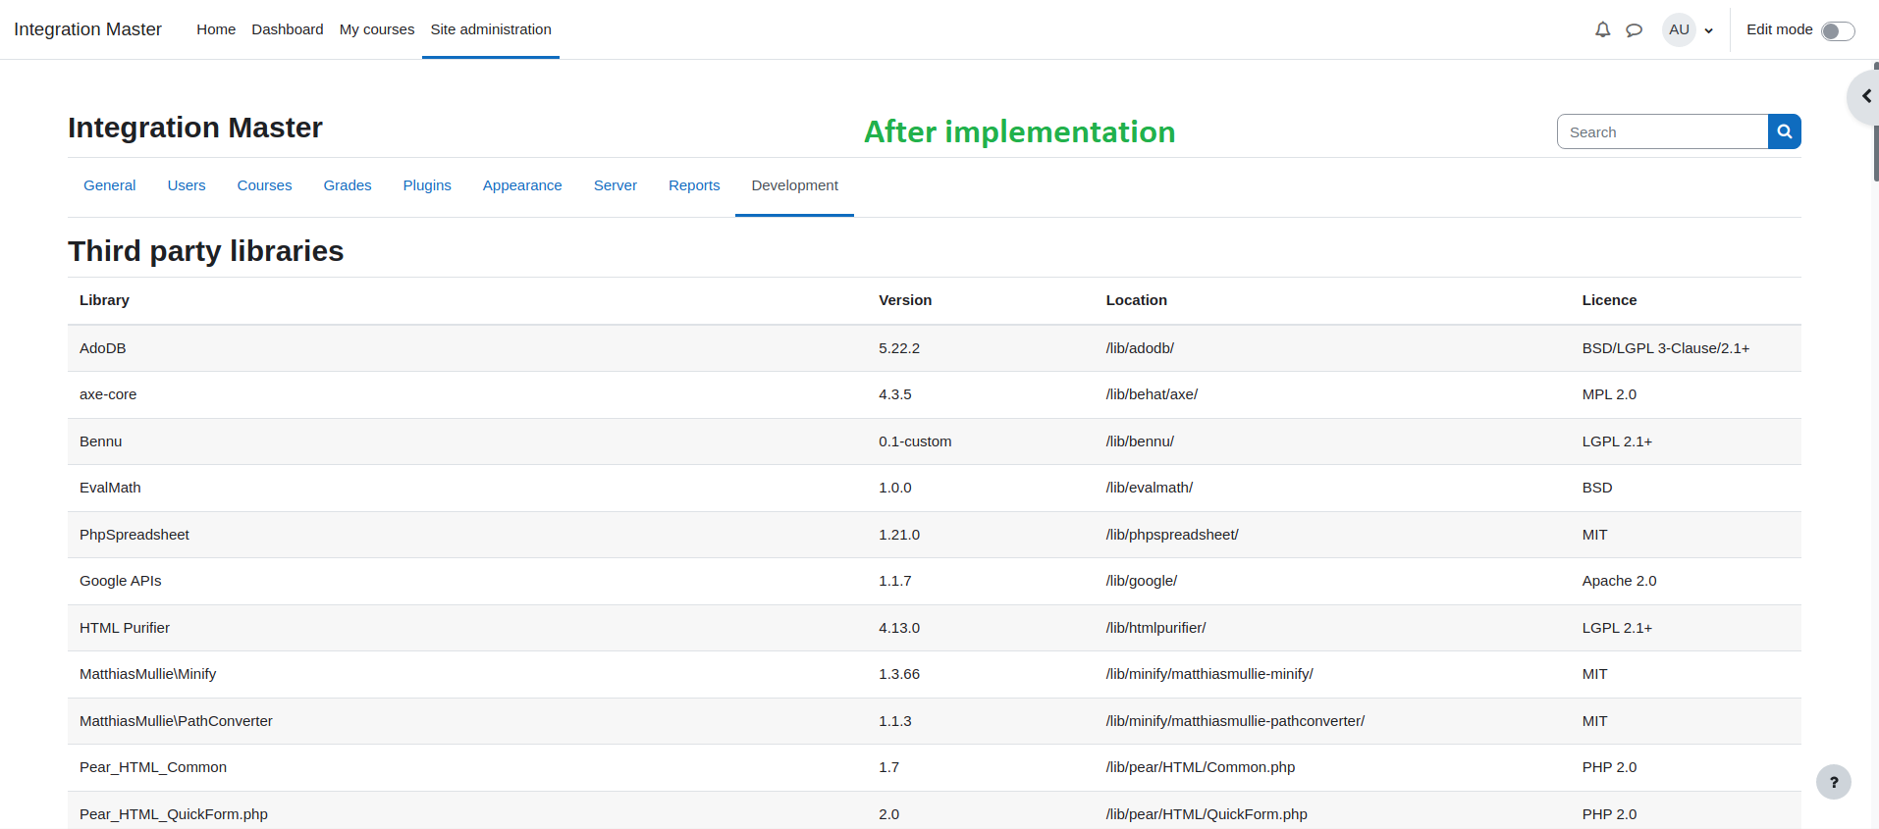The width and height of the screenshot is (1879, 829).
Task: Click the /lib/pear/HTML/Common.php location
Action: coord(1201,767)
